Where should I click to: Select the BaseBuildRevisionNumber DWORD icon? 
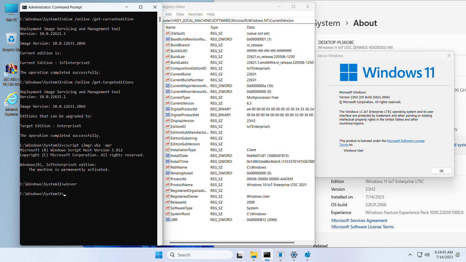click(167, 39)
